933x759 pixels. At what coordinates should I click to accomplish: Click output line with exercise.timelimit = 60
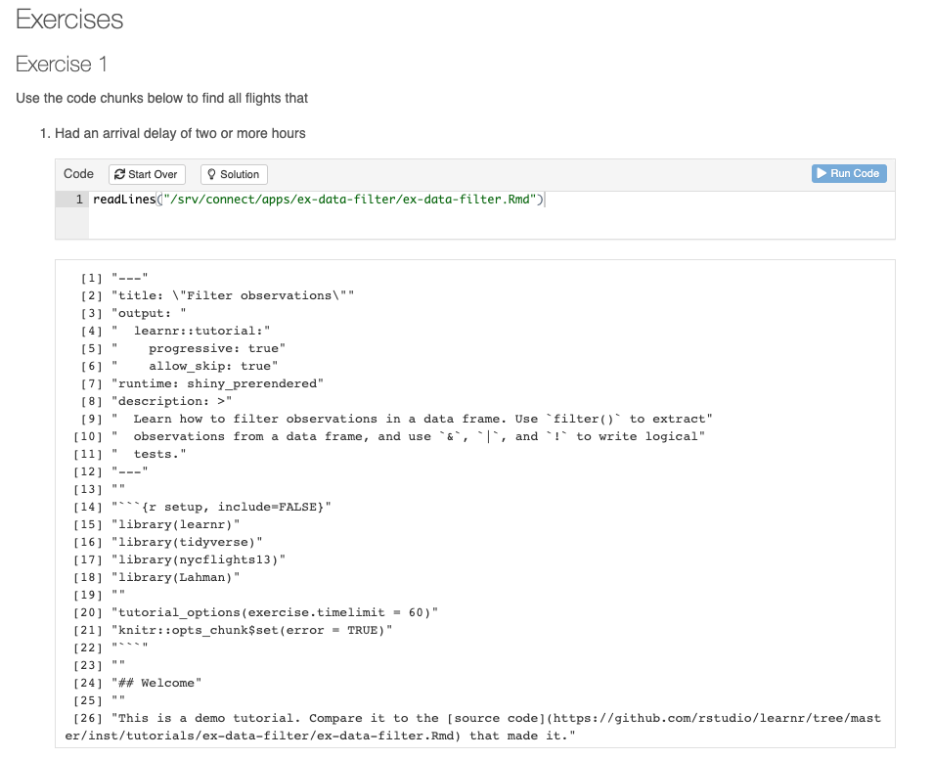coord(274,612)
